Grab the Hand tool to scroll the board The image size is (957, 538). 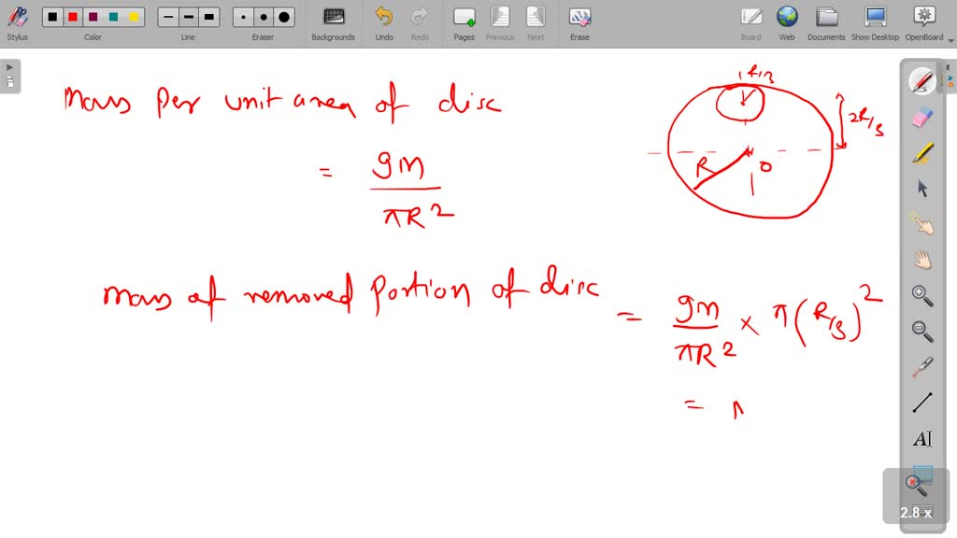(921, 260)
